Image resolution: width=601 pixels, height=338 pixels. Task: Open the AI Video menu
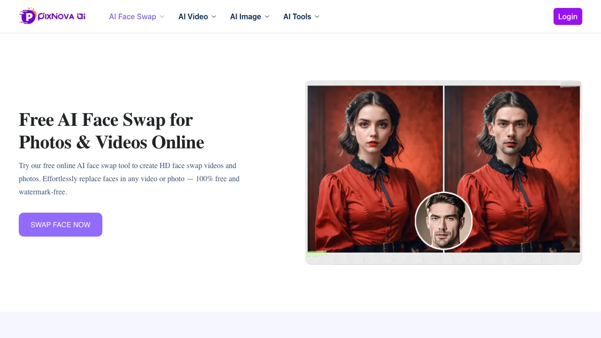pyautogui.click(x=193, y=16)
